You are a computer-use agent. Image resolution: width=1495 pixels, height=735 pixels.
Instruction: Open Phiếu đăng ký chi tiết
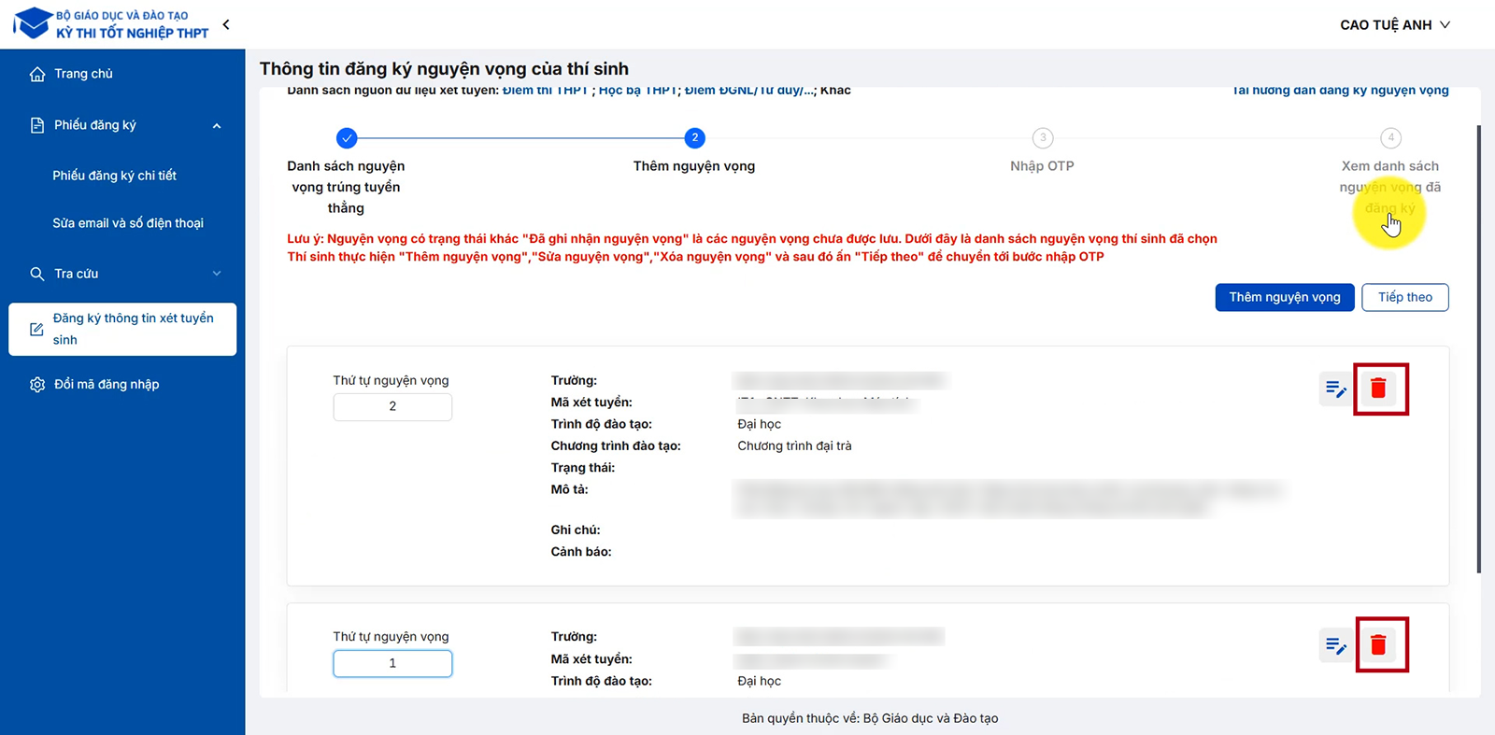point(114,176)
